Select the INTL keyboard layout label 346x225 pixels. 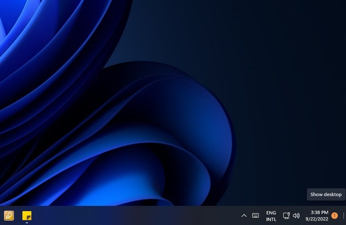[271, 219]
